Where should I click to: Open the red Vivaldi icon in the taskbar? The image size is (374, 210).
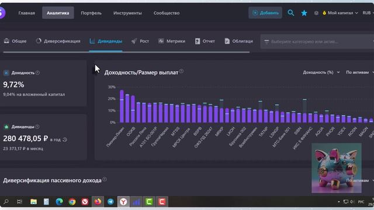click(x=85, y=202)
